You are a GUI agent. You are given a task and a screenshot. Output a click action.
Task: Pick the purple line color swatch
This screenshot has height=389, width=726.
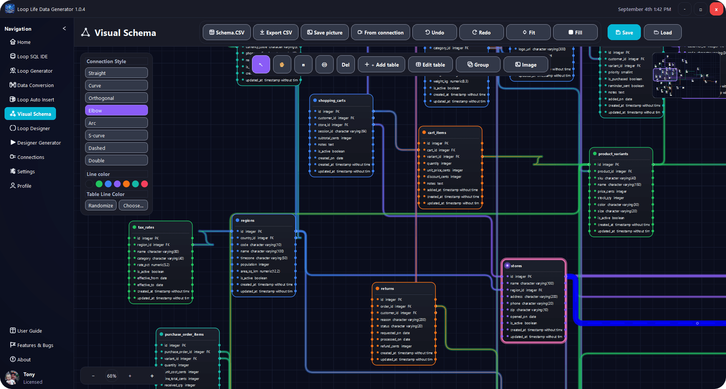click(x=117, y=184)
